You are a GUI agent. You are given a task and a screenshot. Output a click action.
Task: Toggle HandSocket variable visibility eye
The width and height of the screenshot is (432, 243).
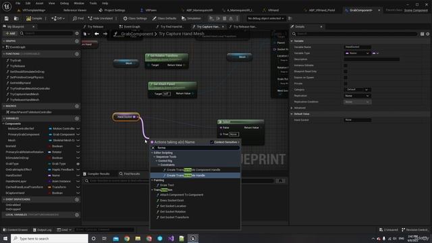click(78, 175)
